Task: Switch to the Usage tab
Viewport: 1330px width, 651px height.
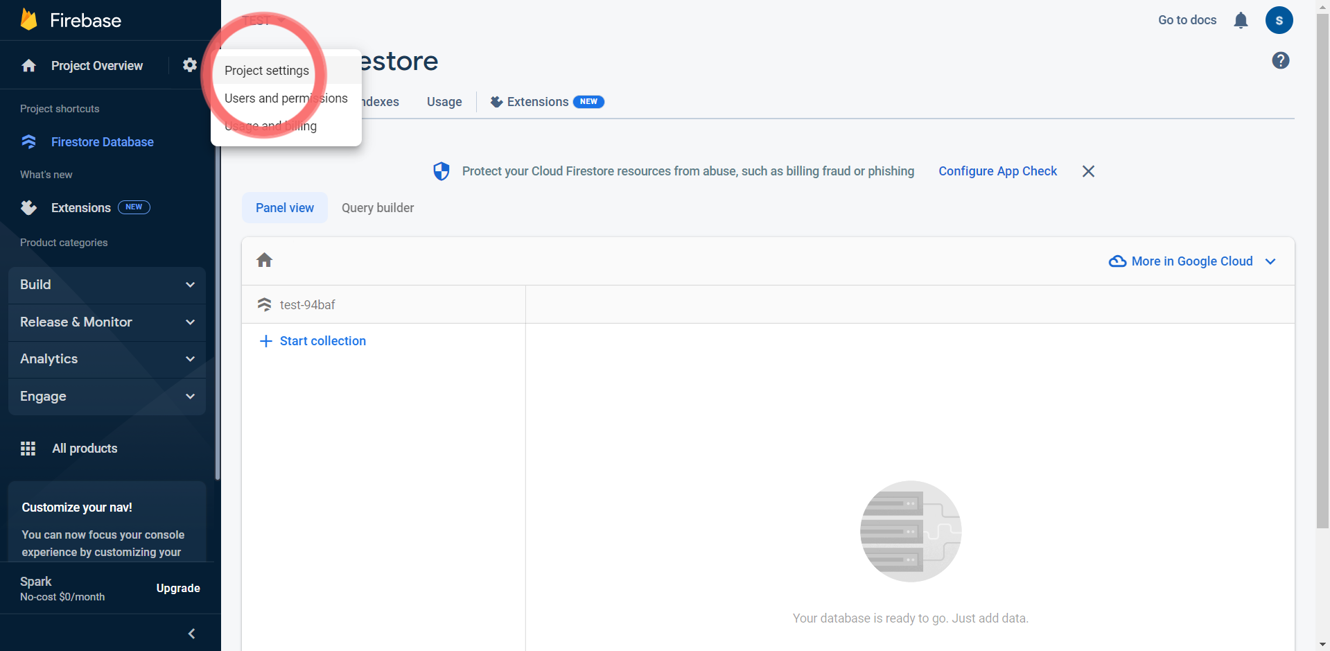Action: (444, 102)
